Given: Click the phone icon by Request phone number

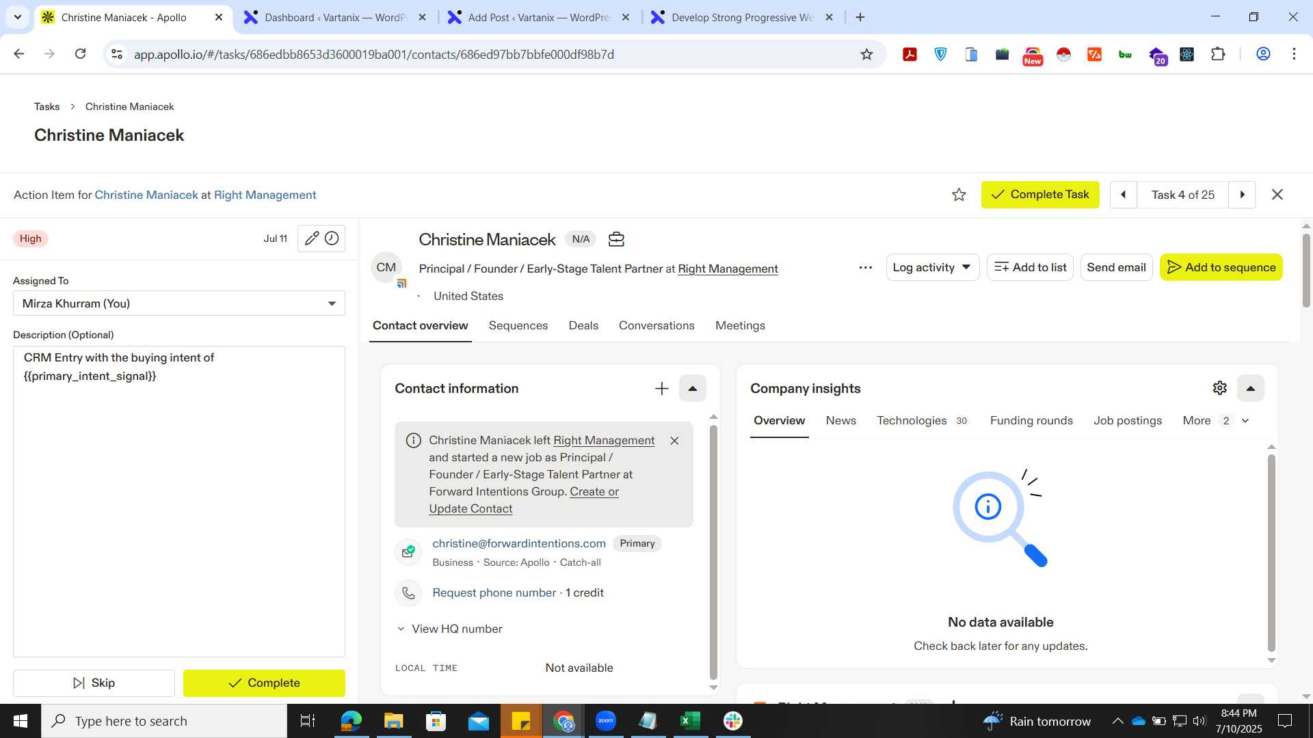Looking at the screenshot, I should click(408, 593).
